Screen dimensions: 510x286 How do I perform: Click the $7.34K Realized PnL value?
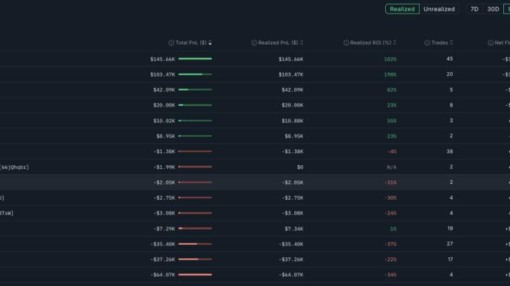[294, 229]
